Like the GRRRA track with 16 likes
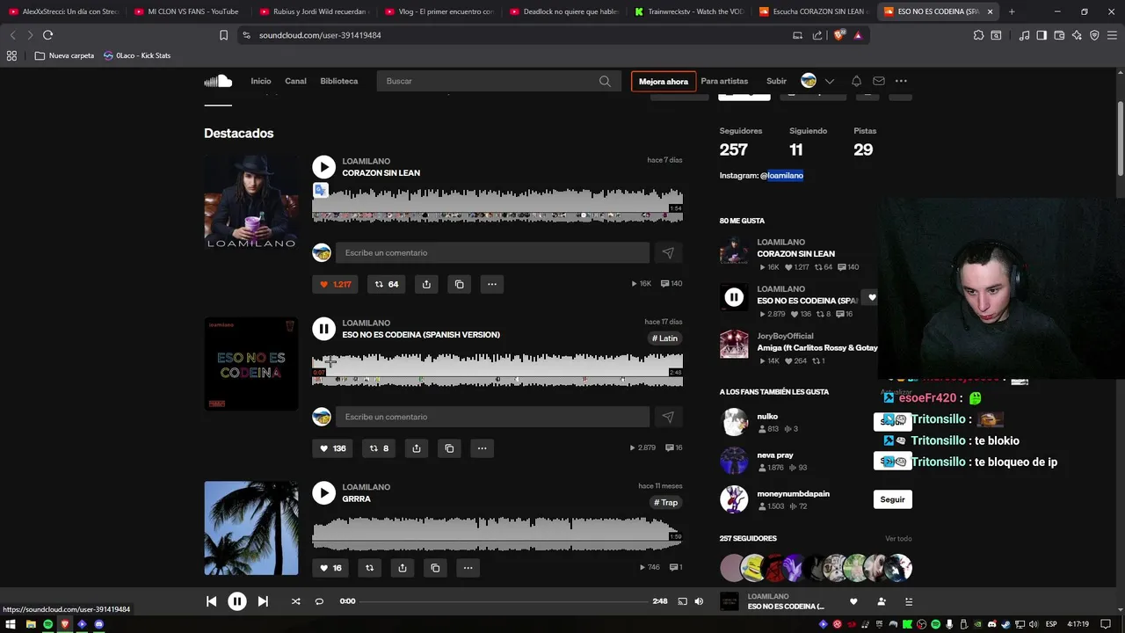This screenshot has height=633, width=1125. click(330, 568)
